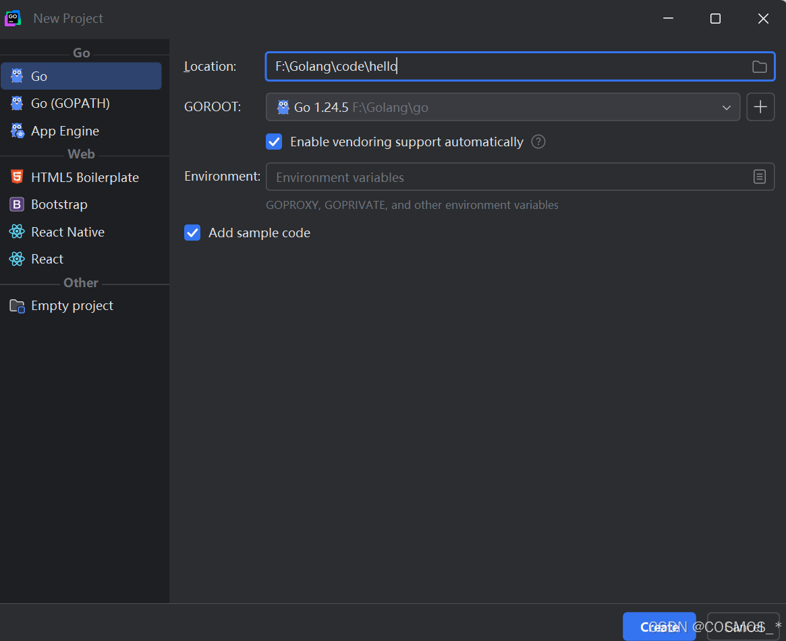Image resolution: width=786 pixels, height=641 pixels.
Task: Open the environment variables editor icon
Action: point(760,177)
